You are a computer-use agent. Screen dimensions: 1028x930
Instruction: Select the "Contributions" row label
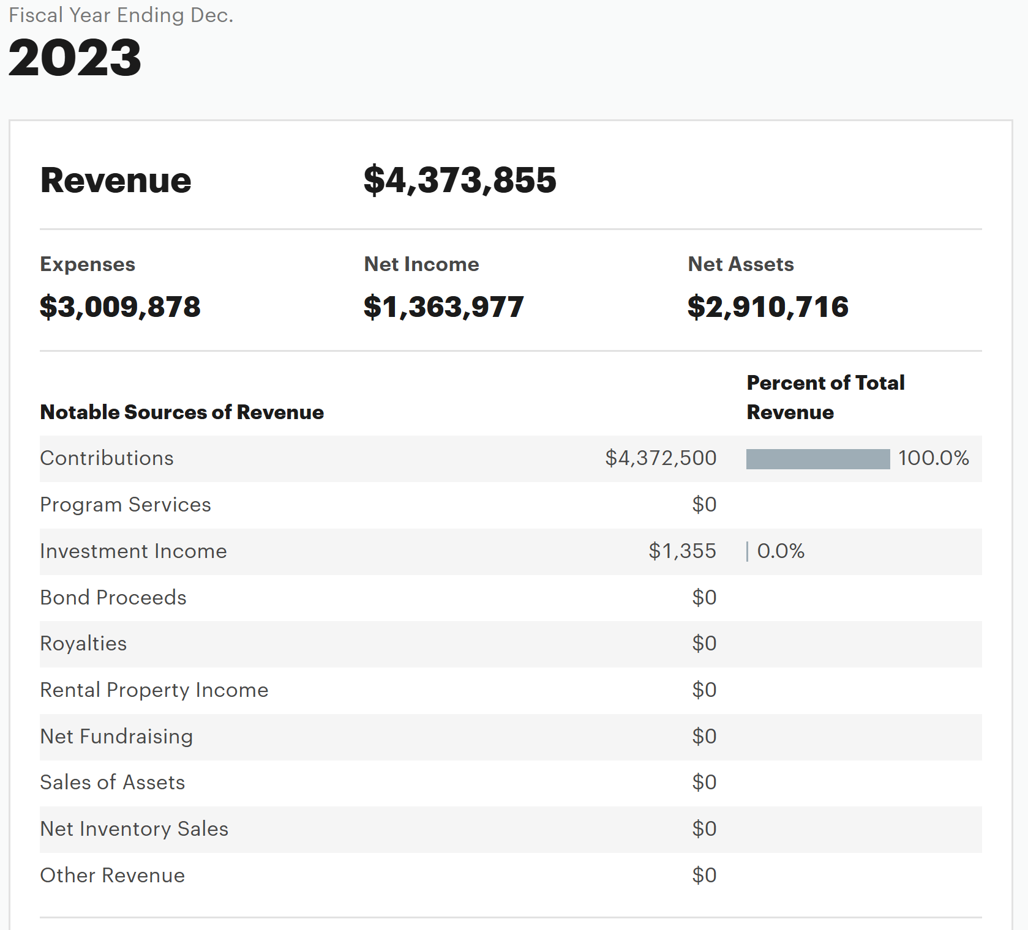pos(107,458)
